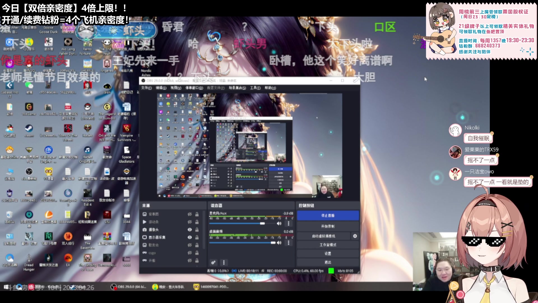This screenshot has height=303, width=538.
Task: Open OBS 设置 button
Action: 328,253
